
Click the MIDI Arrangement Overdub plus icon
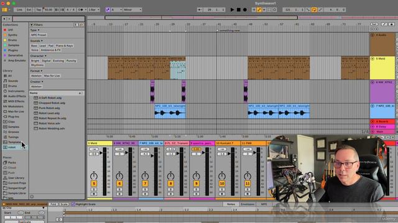(x=254, y=10)
